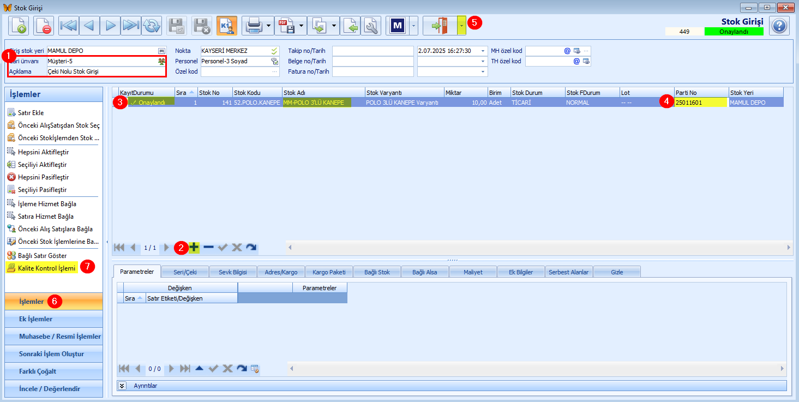Click the grid settings icon in parameters navigator
The image size is (799, 402).
(255, 369)
